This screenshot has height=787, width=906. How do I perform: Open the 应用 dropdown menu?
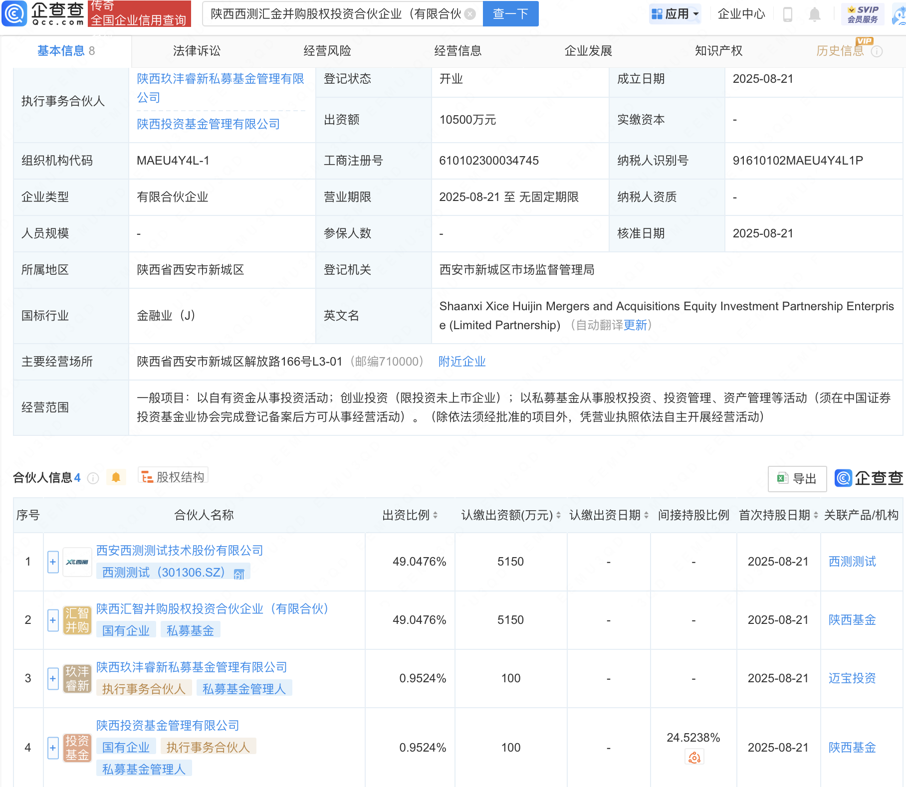click(x=675, y=14)
